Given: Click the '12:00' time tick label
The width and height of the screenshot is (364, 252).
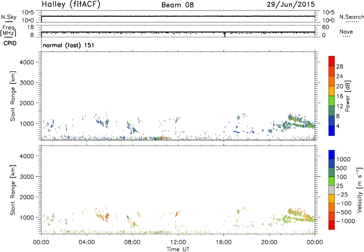Looking at the screenshot, I should coord(178,242).
